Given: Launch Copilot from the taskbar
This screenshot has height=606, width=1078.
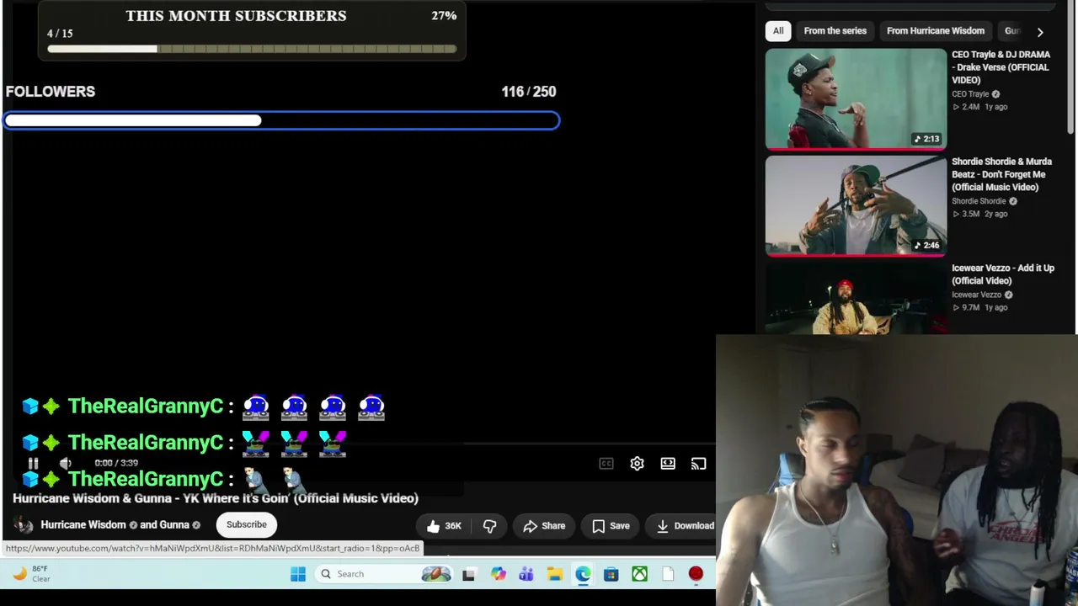Looking at the screenshot, I should click(x=499, y=574).
